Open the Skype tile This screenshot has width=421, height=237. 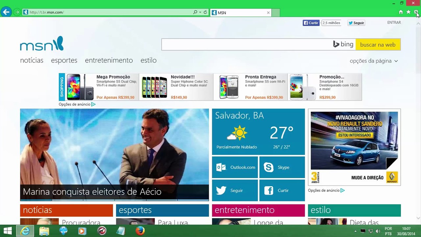(282, 167)
